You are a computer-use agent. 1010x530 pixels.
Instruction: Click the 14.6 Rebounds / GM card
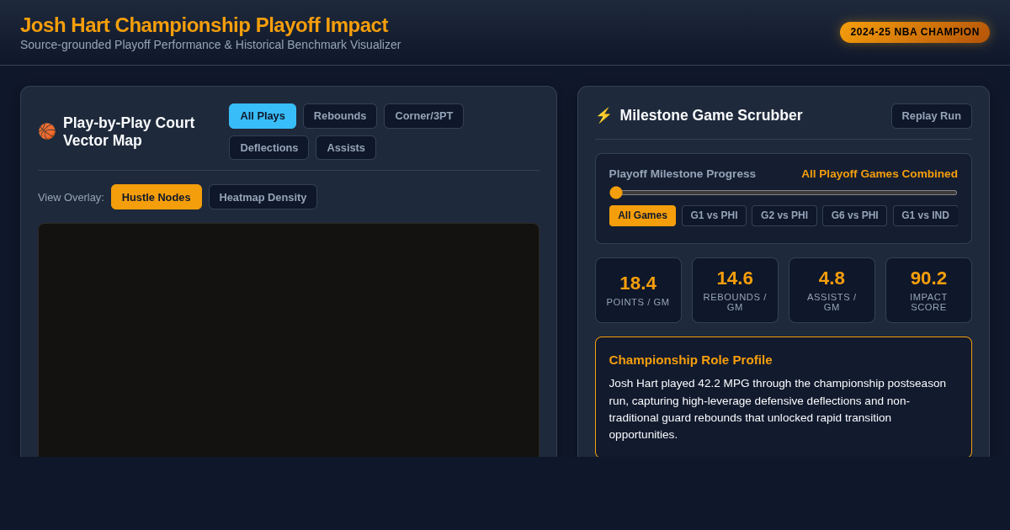pyautogui.click(x=735, y=290)
